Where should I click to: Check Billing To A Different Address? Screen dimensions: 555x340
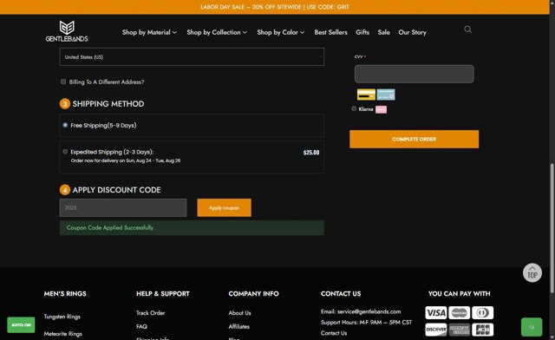63,82
